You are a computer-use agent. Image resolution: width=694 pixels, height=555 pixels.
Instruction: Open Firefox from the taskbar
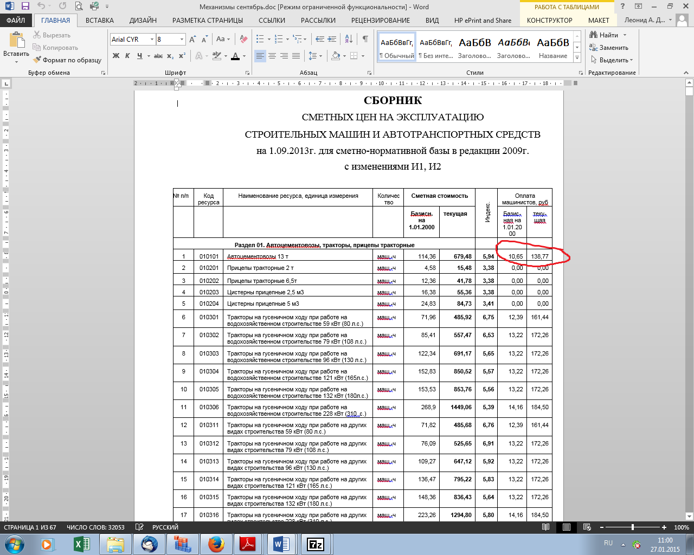click(216, 544)
